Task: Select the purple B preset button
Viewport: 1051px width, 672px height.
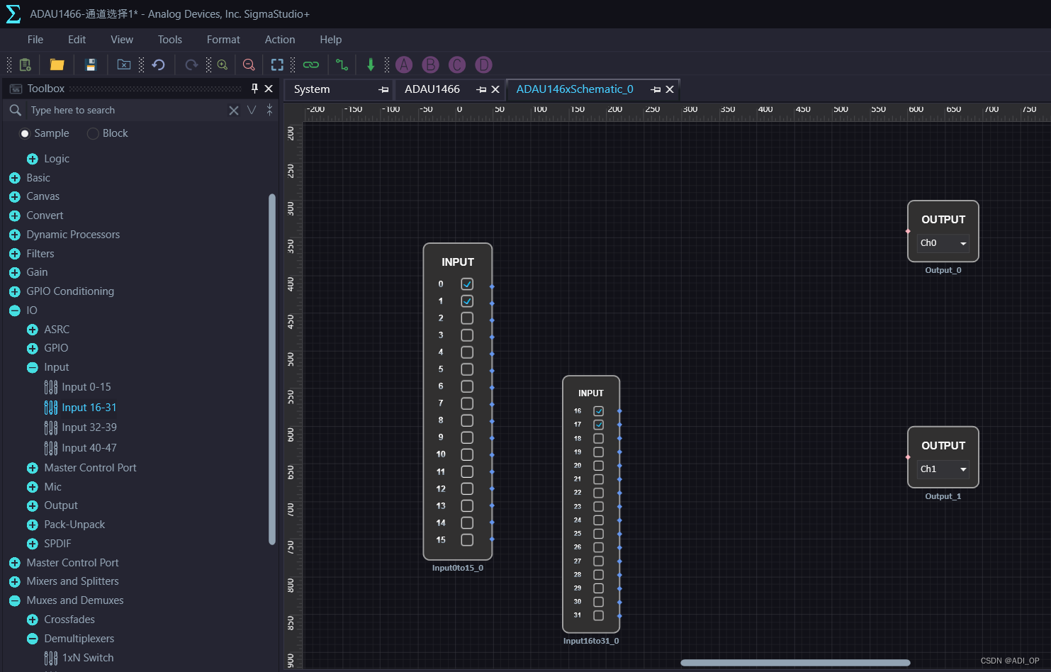Action: click(430, 65)
